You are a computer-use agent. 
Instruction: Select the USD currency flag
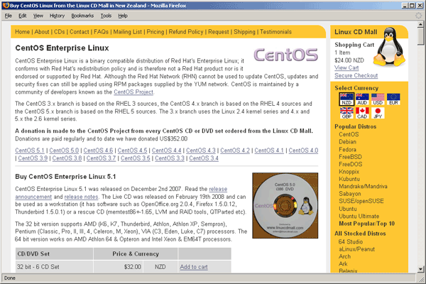click(x=378, y=99)
